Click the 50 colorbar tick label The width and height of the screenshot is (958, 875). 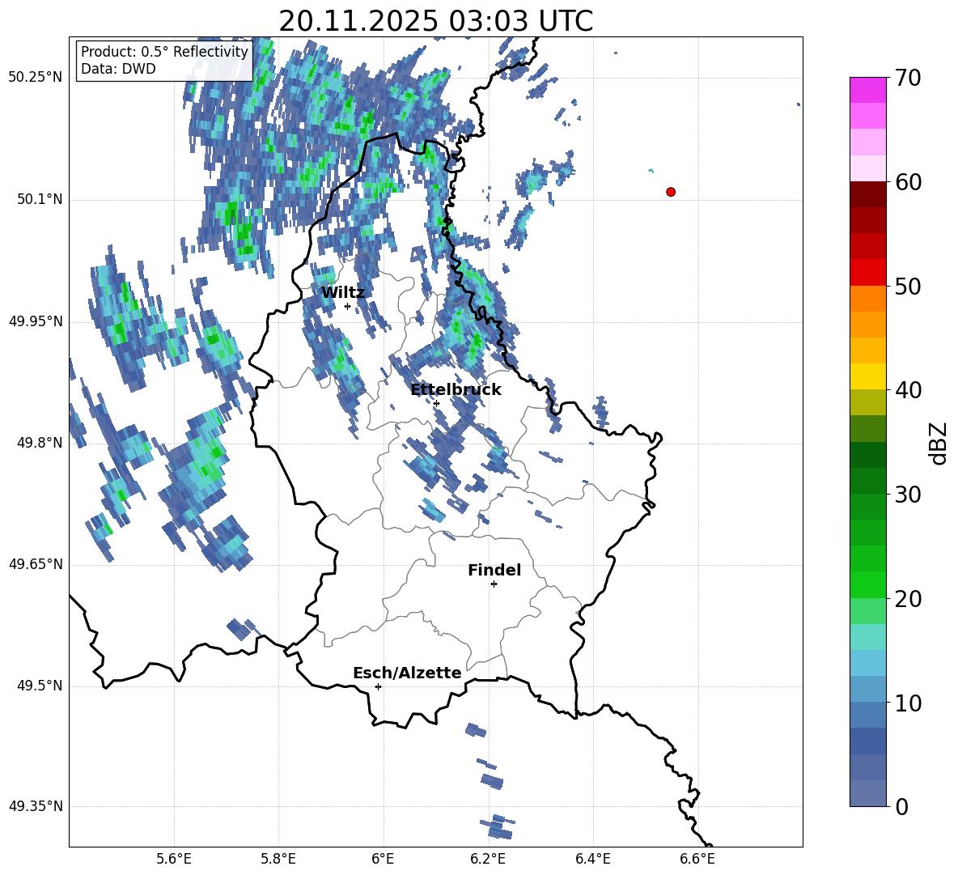(x=907, y=287)
